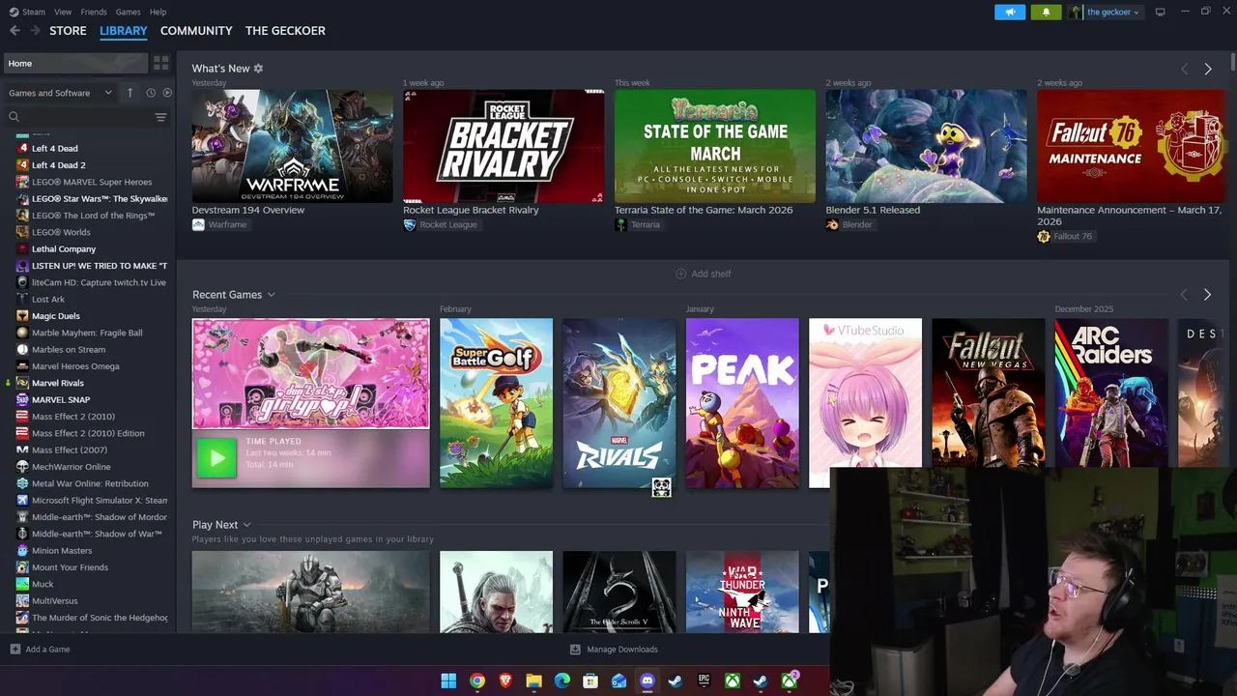
Task: Open the Games menu
Action: pyautogui.click(x=128, y=12)
